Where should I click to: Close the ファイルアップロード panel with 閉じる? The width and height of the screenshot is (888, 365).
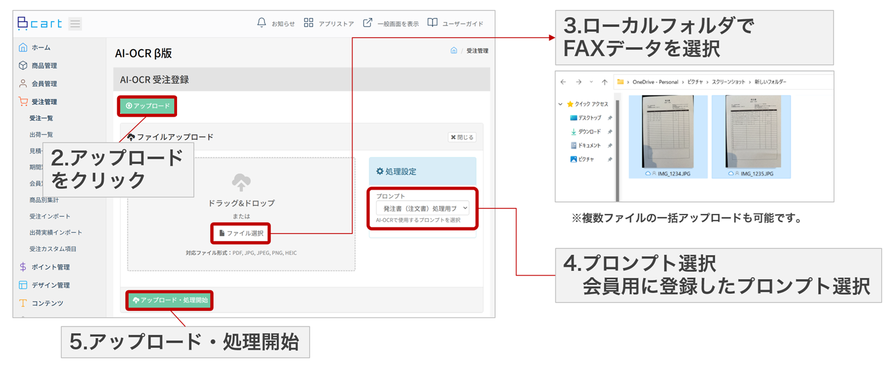pyautogui.click(x=462, y=137)
